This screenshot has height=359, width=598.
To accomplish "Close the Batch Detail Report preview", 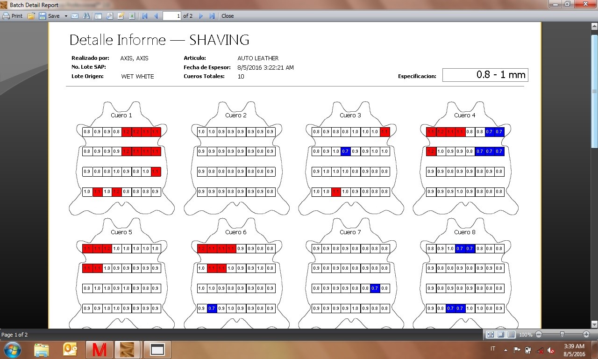I will 228,16.
